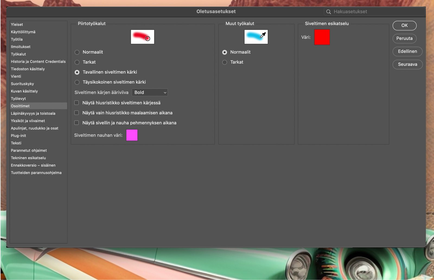Open the Plug-init preferences category
434x280 pixels.
coord(39,136)
